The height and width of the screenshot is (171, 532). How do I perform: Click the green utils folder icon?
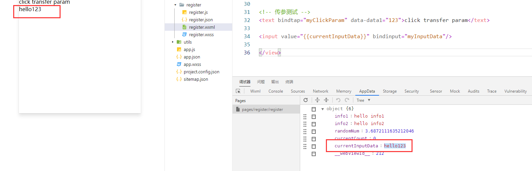(x=179, y=42)
